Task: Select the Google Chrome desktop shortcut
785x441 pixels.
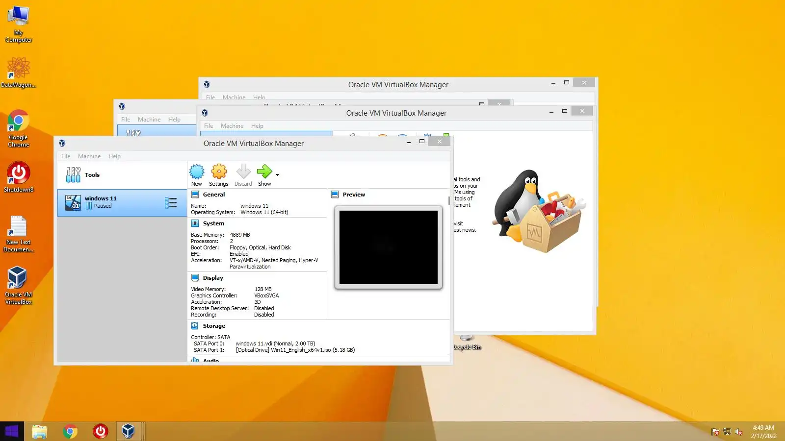Action: pyautogui.click(x=19, y=128)
